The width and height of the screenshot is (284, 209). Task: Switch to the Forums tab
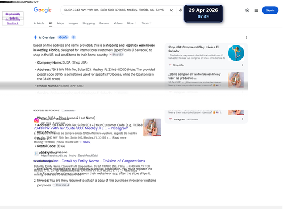click(x=104, y=23)
